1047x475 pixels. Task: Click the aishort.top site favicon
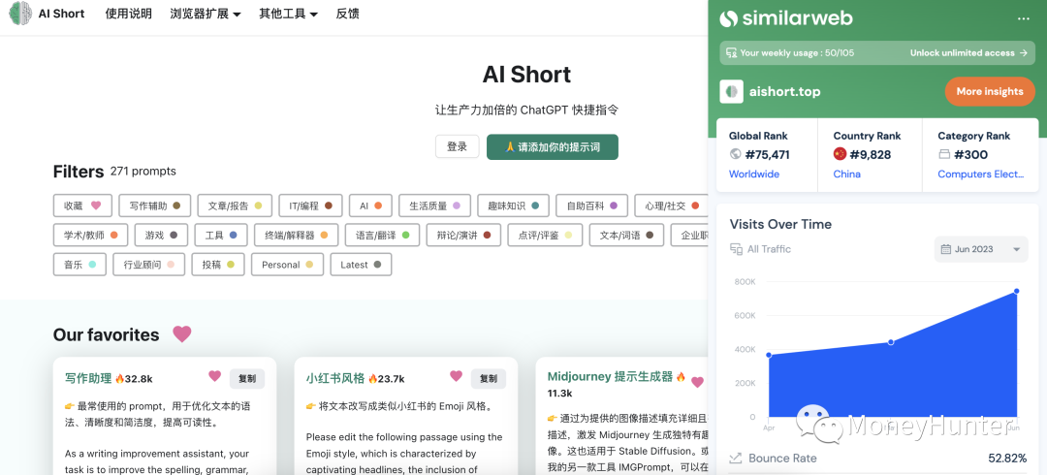[731, 91]
